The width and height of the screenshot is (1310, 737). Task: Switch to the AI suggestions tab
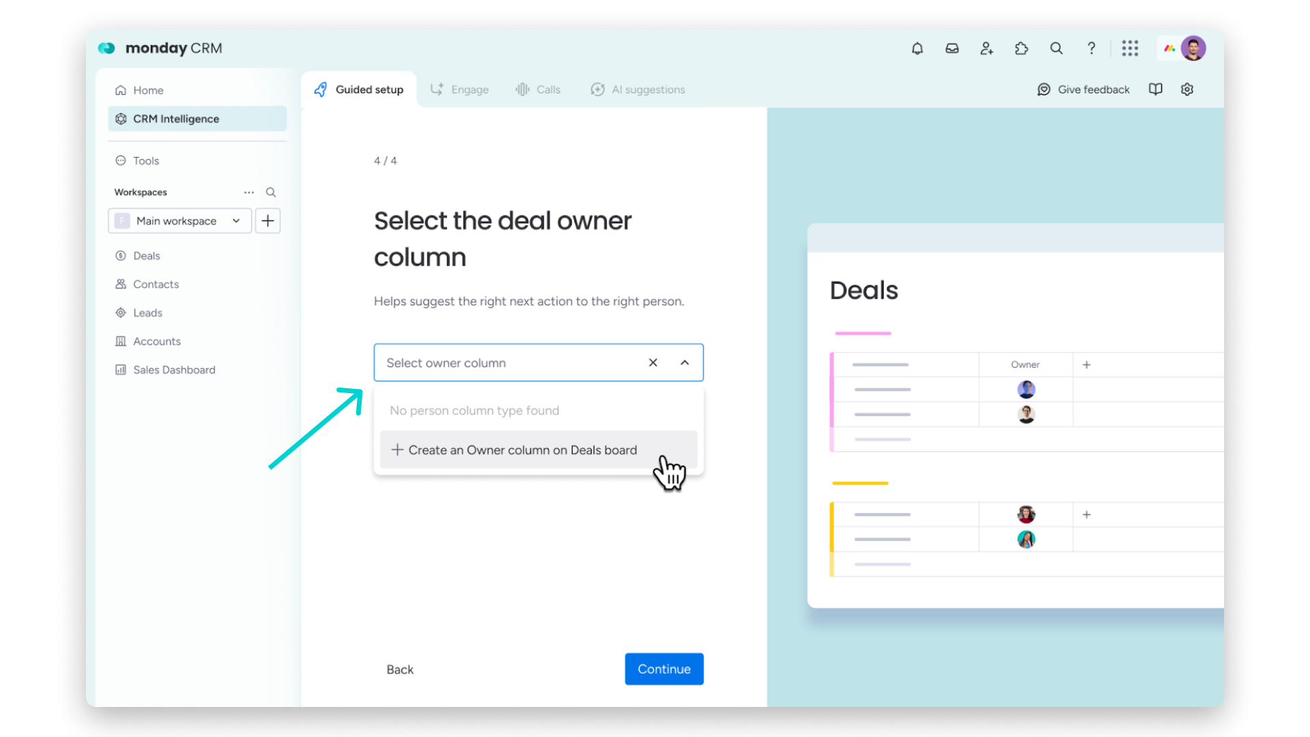point(638,89)
